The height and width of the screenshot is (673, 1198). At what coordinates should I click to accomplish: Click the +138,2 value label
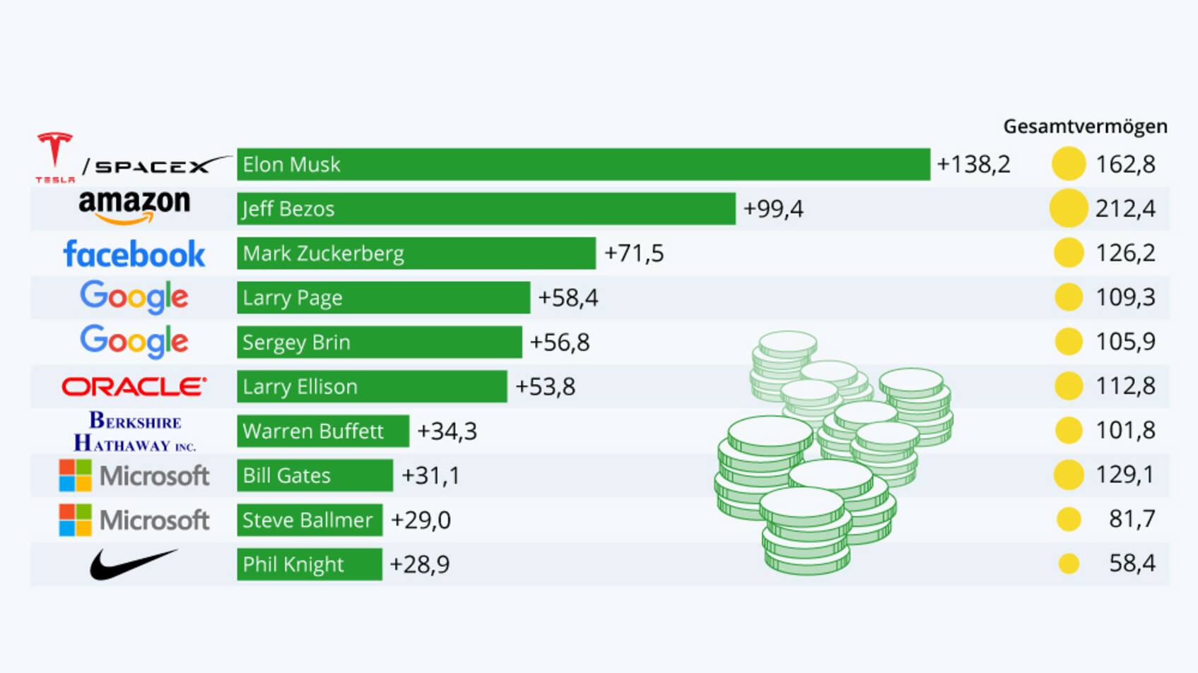(973, 165)
